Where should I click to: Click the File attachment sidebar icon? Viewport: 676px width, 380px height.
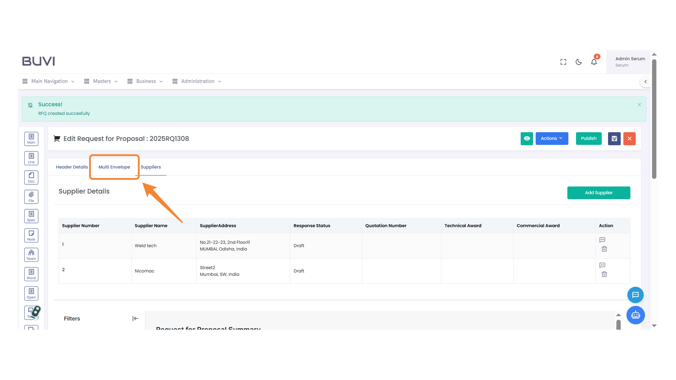(31, 197)
